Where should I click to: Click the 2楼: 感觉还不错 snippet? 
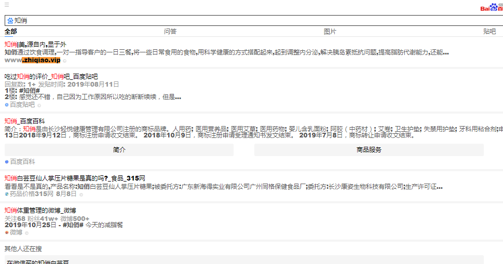point(93,97)
